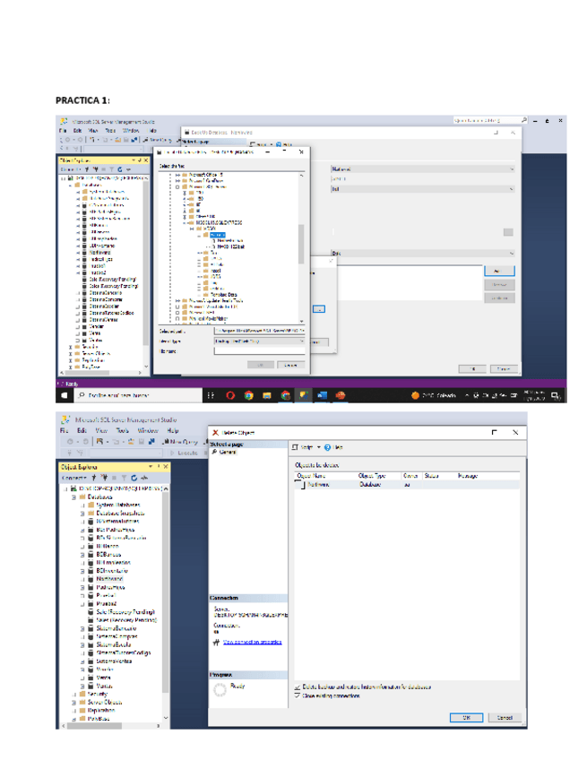Viewport: 587px width, 760px height.
Task: Toggle Close existing connections checkbox
Action: pos(297,695)
